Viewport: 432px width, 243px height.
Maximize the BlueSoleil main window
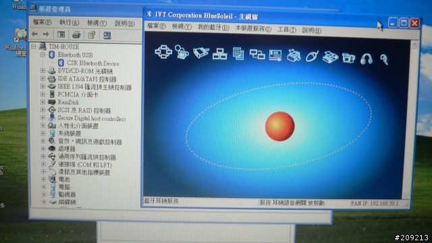click(x=404, y=22)
